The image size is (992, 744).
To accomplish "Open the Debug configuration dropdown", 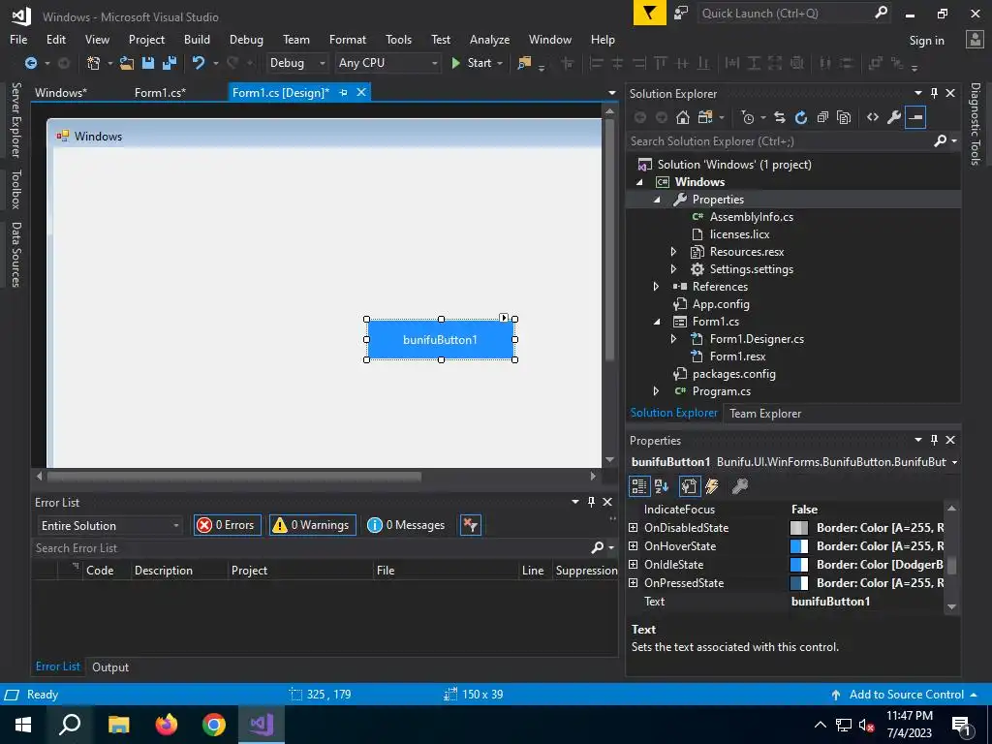I will [296, 63].
